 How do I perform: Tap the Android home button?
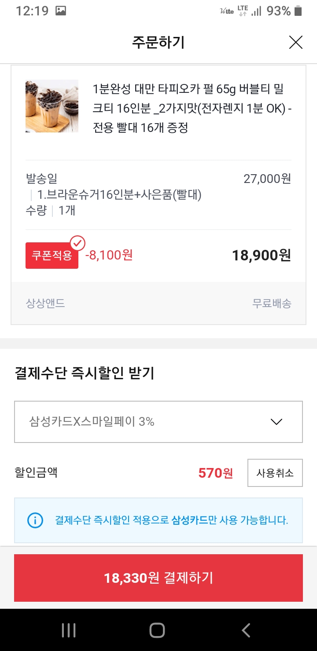[157, 630]
